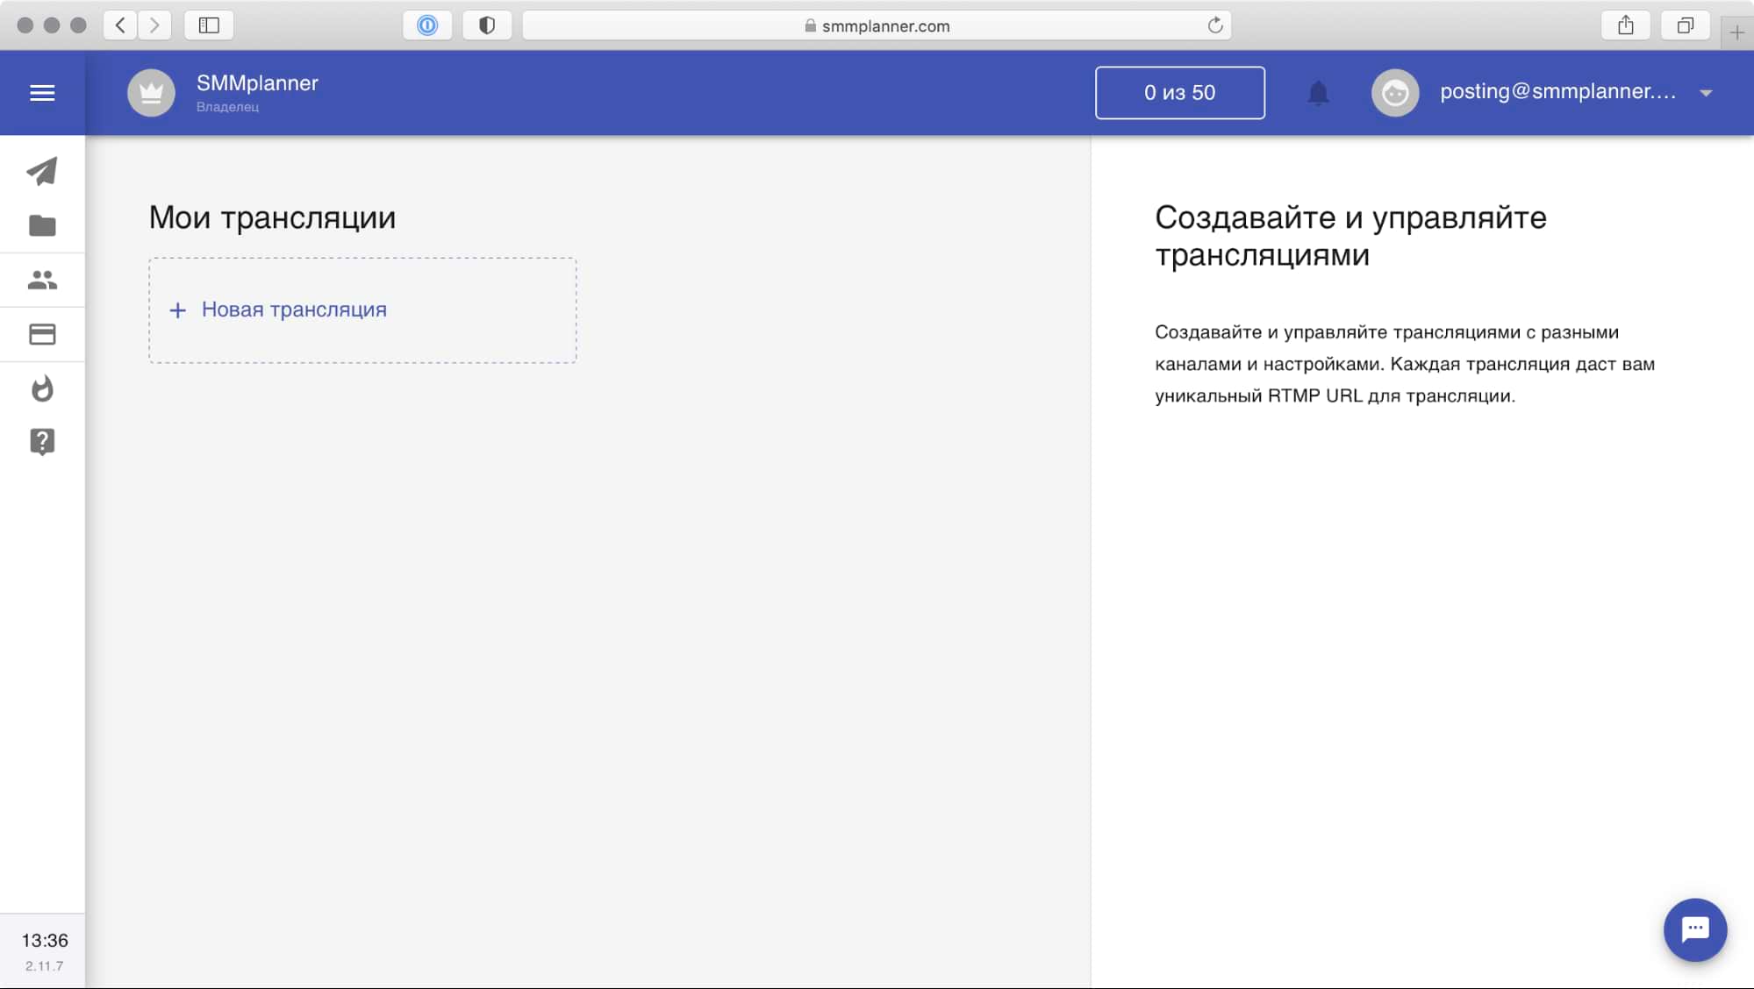Click the posting@smmplanner account name
1754x989 pixels.
coord(1557,91)
